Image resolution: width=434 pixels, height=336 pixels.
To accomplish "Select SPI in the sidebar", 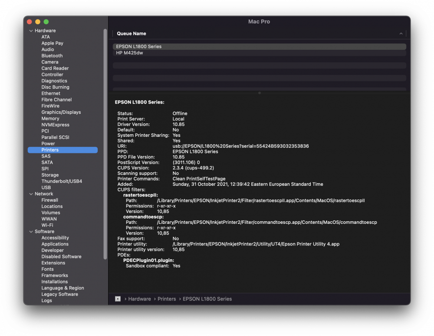I will [x=45, y=169].
